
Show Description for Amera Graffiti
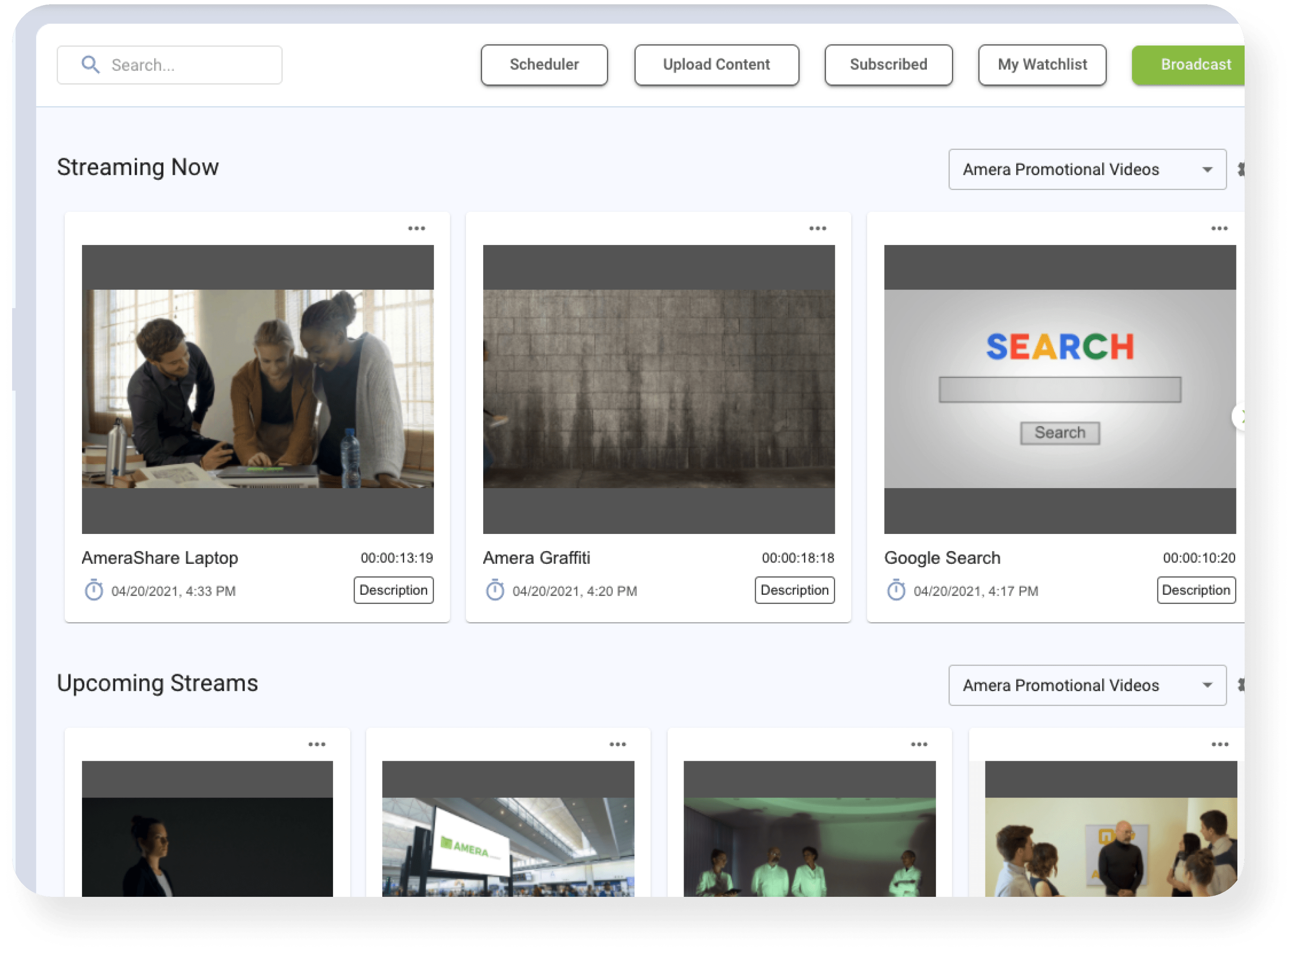(x=794, y=590)
